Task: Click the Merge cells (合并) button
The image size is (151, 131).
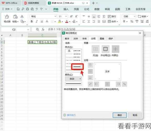Action: 113,21
